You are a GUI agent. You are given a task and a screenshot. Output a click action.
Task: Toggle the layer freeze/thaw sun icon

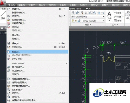(x=76, y=21)
